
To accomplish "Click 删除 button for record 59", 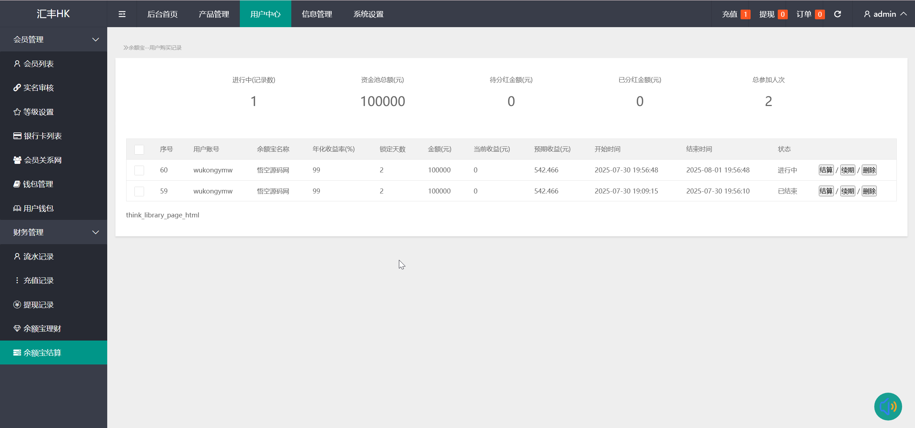I will tap(869, 191).
